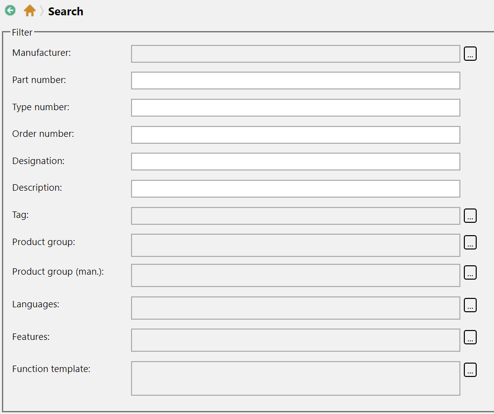The height and width of the screenshot is (414, 494).
Task: Select the Languages display field
Action: pos(295,307)
